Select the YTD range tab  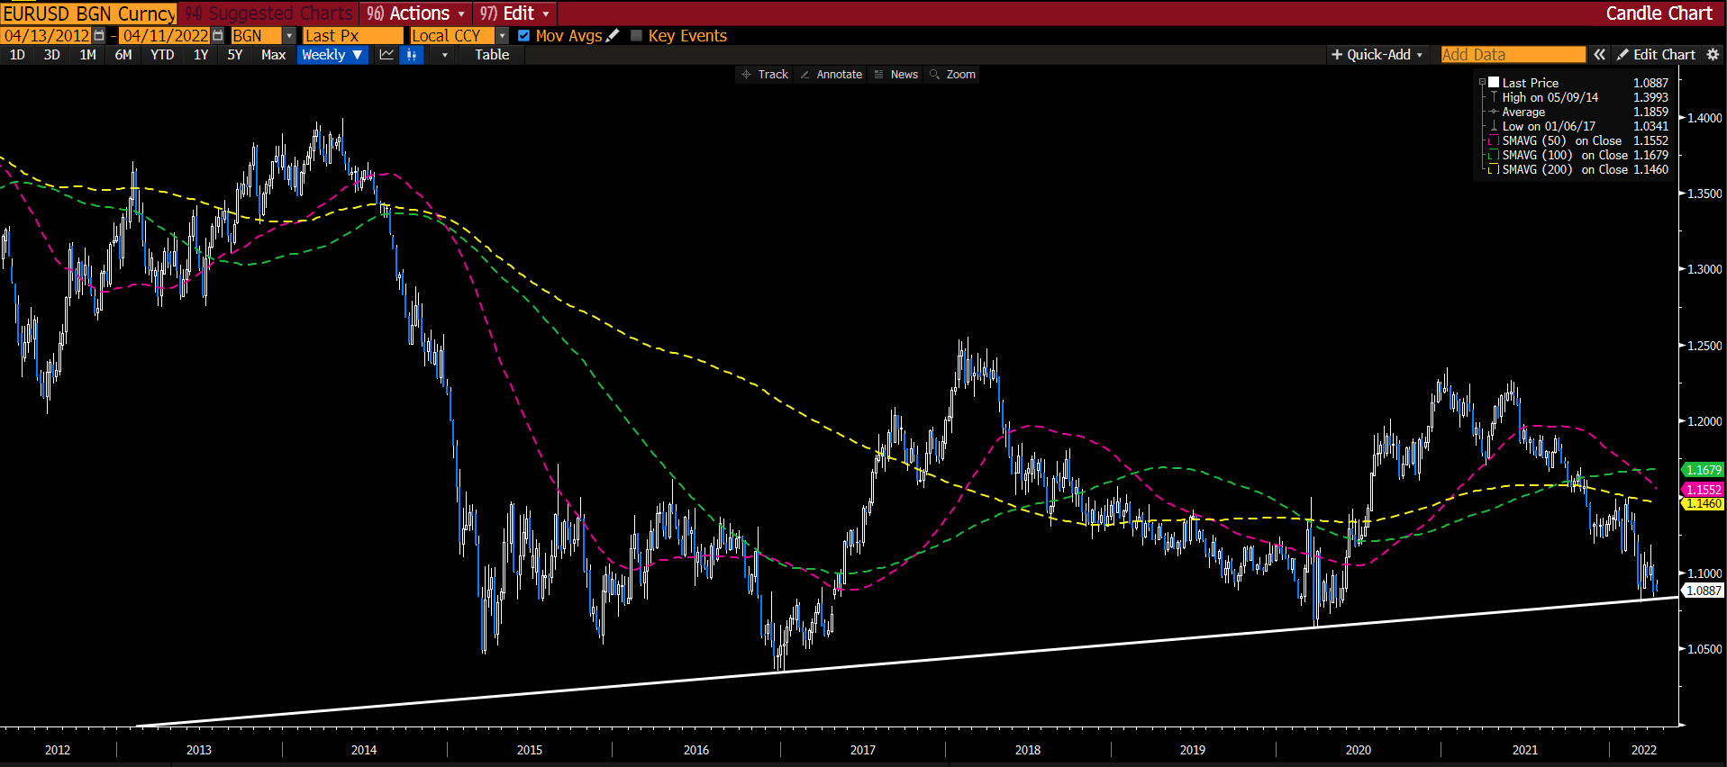pyautogui.click(x=162, y=55)
